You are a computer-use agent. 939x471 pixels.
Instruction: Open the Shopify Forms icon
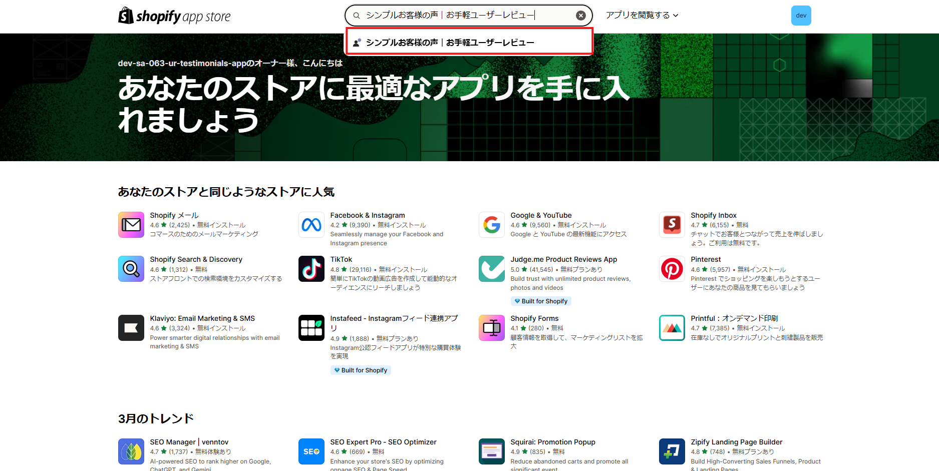click(x=492, y=328)
